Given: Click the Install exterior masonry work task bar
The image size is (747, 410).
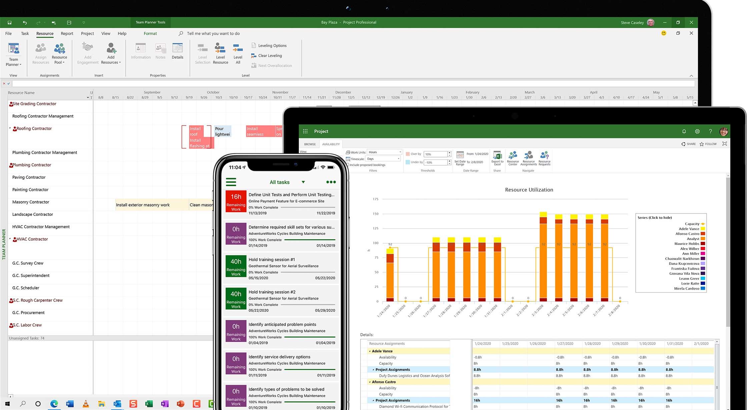Looking at the screenshot, I should [x=152, y=205].
